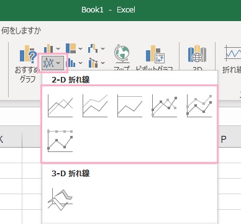Select the basic 2-D line chart
Viewport: 241px width, 224px height.
60,106
